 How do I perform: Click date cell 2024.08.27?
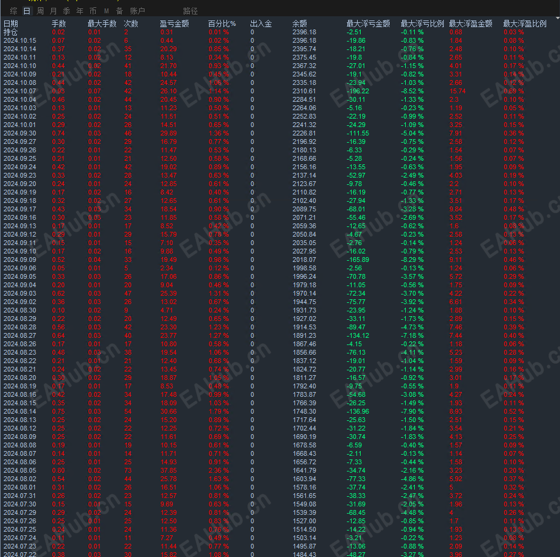[x=20, y=335]
